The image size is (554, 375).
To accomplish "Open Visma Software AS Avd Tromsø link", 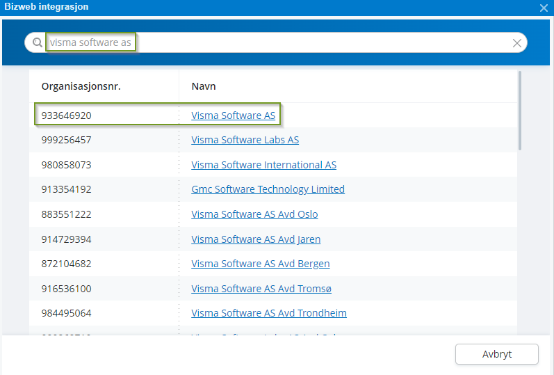I will point(261,289).
